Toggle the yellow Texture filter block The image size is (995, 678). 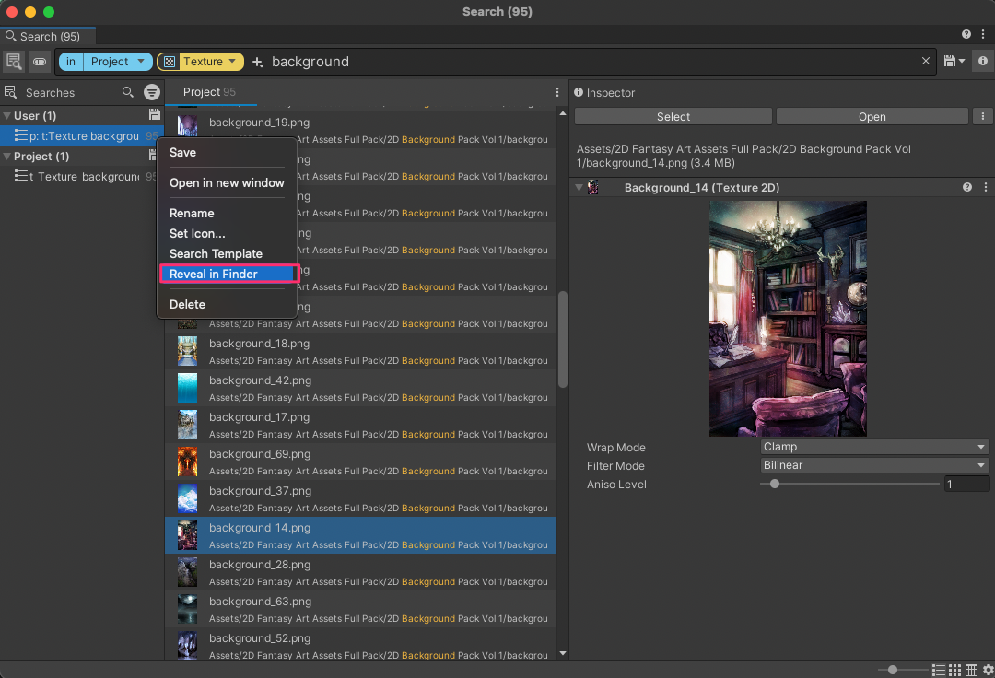pos(200,61)
